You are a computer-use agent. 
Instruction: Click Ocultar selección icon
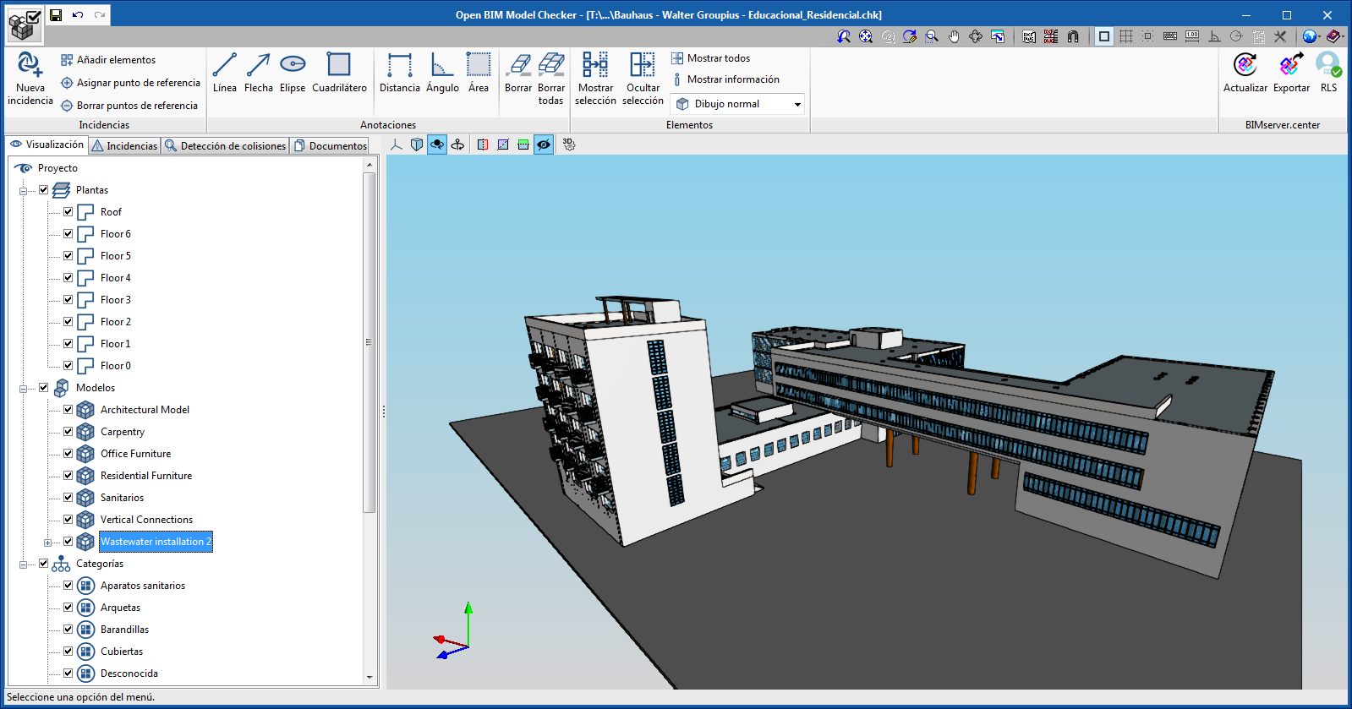pos(643,65)
